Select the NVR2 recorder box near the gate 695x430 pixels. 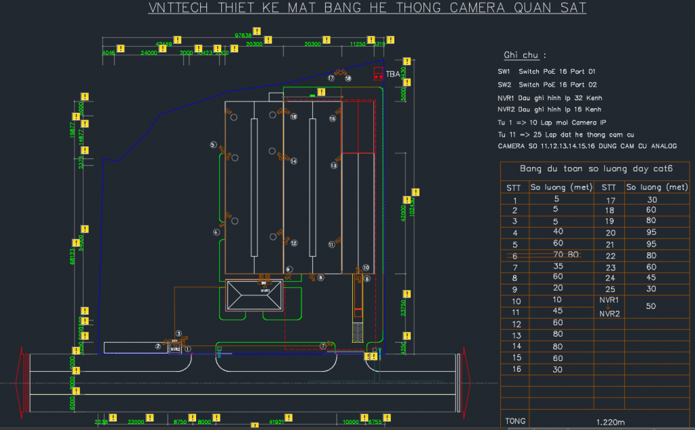[174, 349]
